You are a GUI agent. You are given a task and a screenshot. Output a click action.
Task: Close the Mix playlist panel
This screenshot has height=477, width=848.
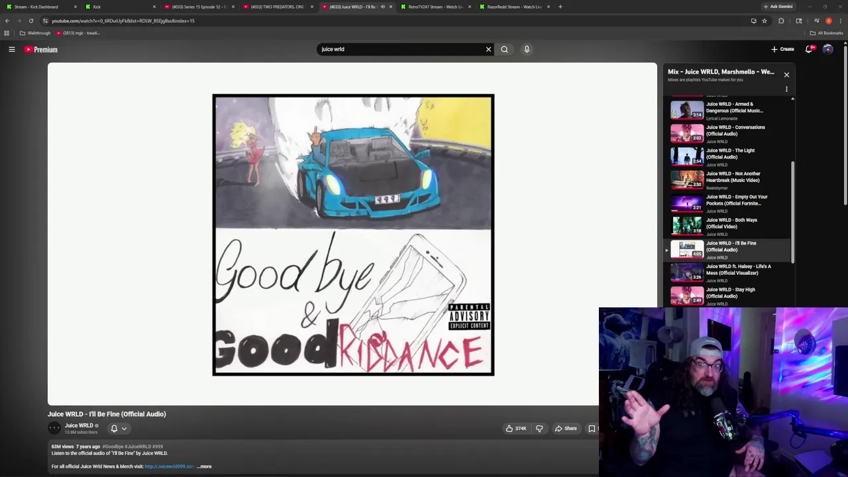point(786,75)
